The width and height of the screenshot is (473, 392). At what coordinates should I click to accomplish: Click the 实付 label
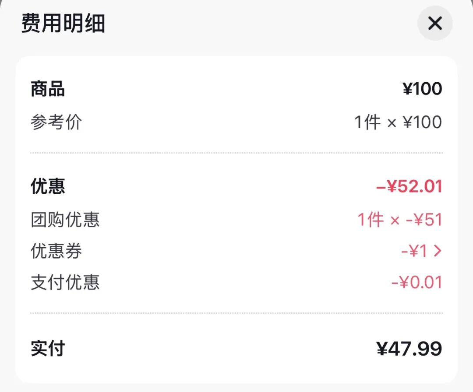point(48,349)
